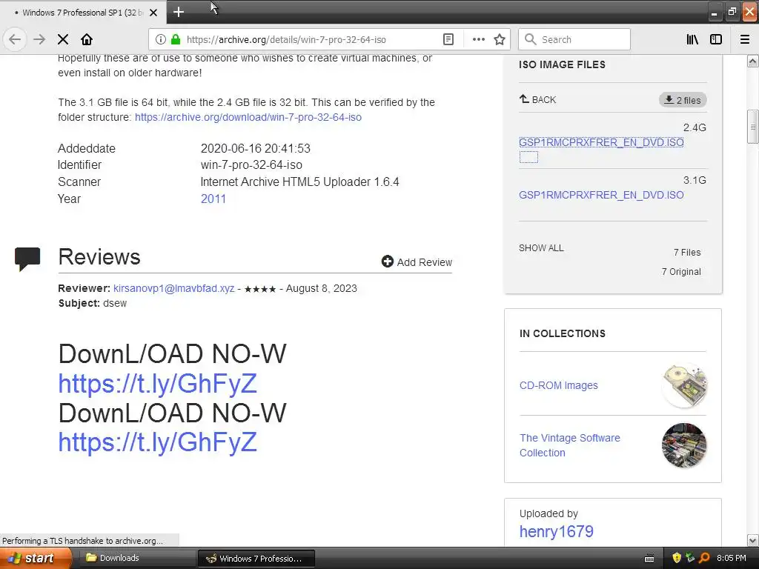The height and width of the screenshot is (569, 759).
Task: Select the 7 Original text
Action: (681, 272)
